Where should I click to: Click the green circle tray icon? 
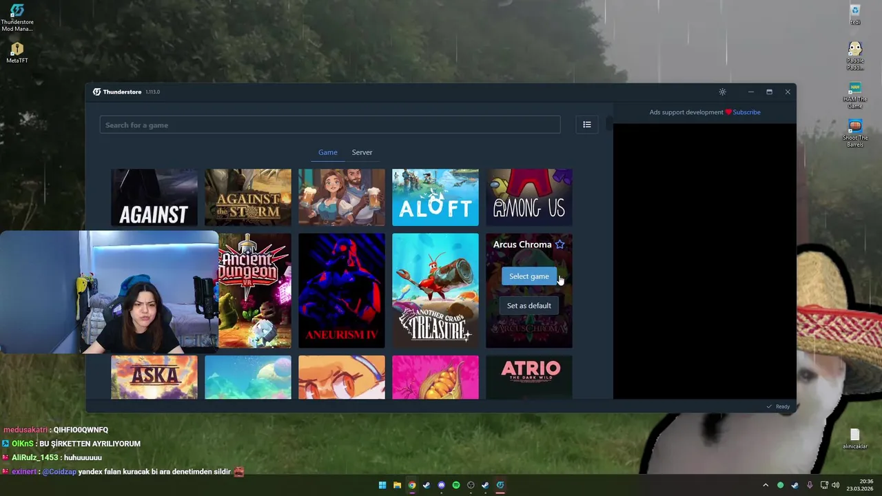780,485
